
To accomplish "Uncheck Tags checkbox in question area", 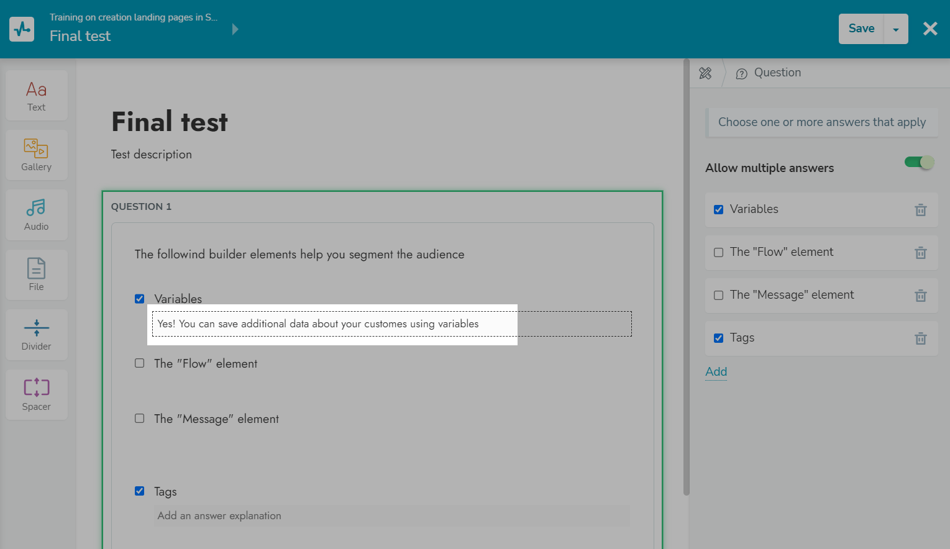I will tap(140, 491).
